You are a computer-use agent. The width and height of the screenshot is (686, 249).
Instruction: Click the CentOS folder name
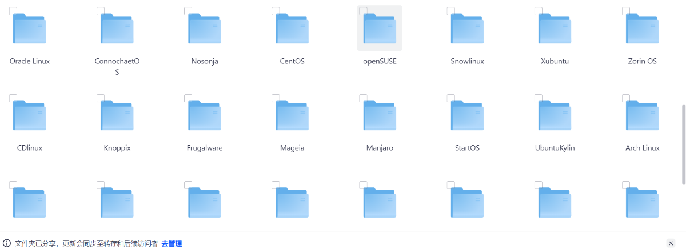tap(292, 61)
